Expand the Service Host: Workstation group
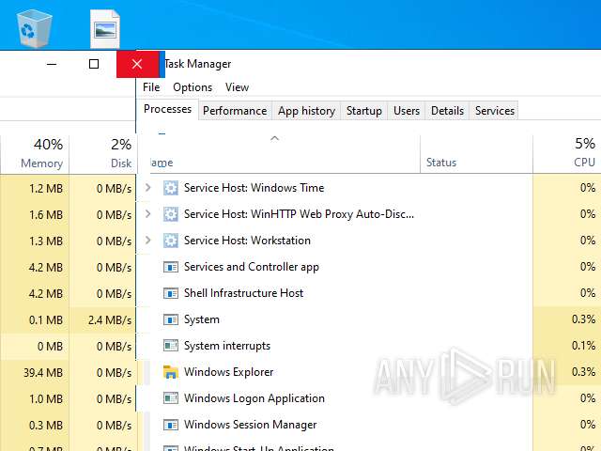601x451 pixels. click(x=148, y=241)
